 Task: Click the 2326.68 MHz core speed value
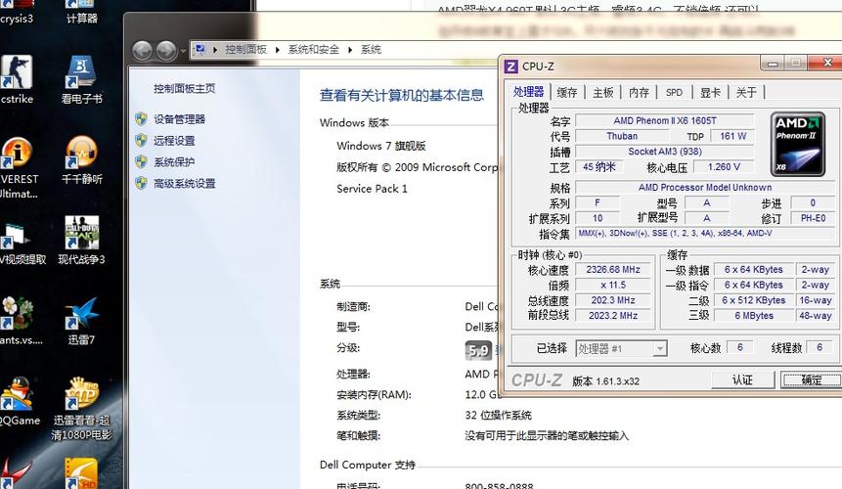point(613,270)
